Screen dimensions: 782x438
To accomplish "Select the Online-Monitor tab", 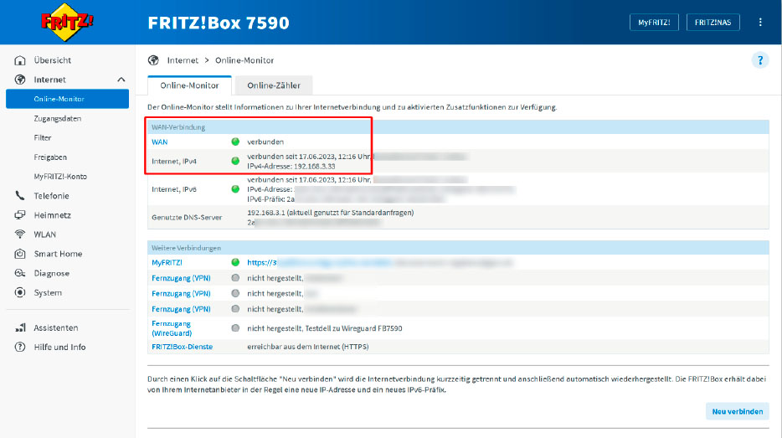I will point(189,85).
